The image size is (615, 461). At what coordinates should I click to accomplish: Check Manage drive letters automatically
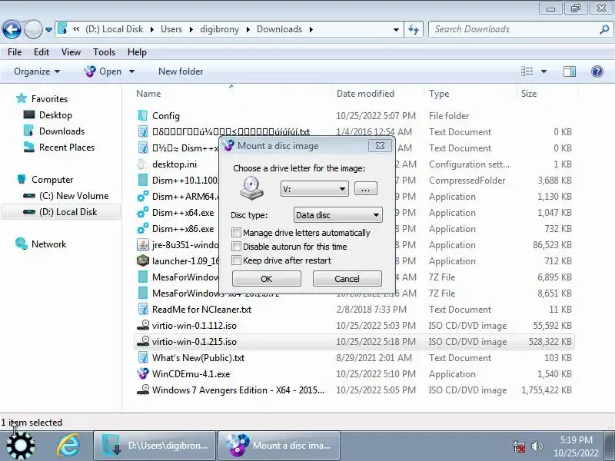[236, 233]
